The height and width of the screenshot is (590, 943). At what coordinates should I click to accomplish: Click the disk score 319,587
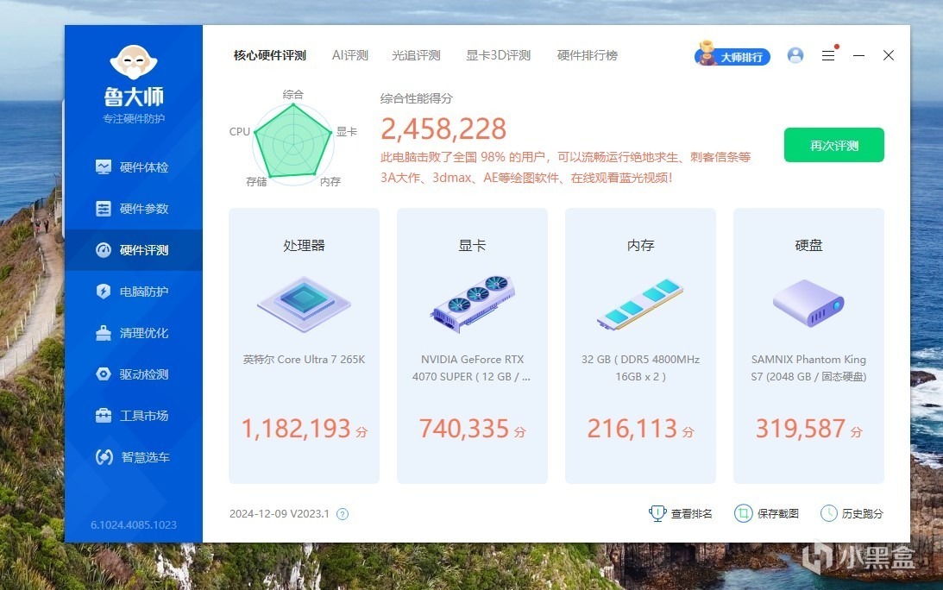(801, 429)
